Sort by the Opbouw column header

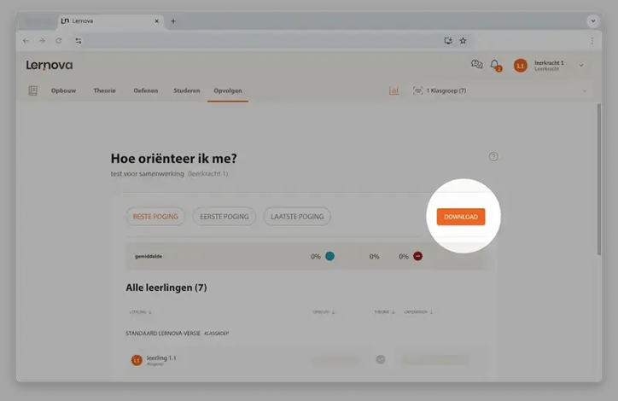(x=324, y=311)
